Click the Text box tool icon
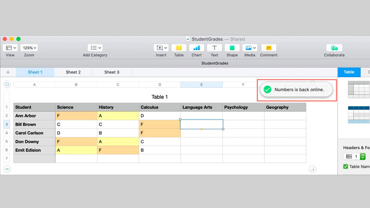370x208 pixels. (214, 48)
